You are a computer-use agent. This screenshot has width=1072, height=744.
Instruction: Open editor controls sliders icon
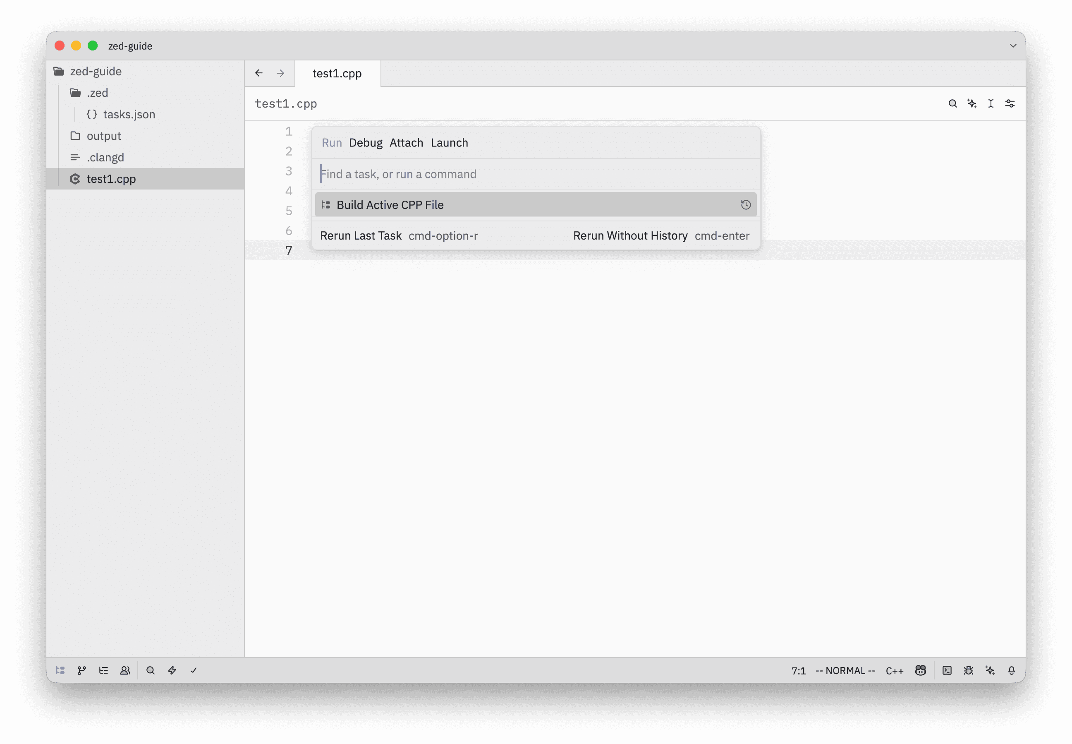[x=1010, y=103]
